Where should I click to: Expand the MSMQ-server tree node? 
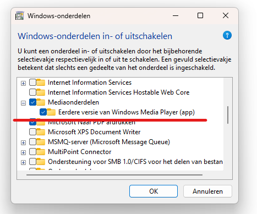click(x=23, y=142)
